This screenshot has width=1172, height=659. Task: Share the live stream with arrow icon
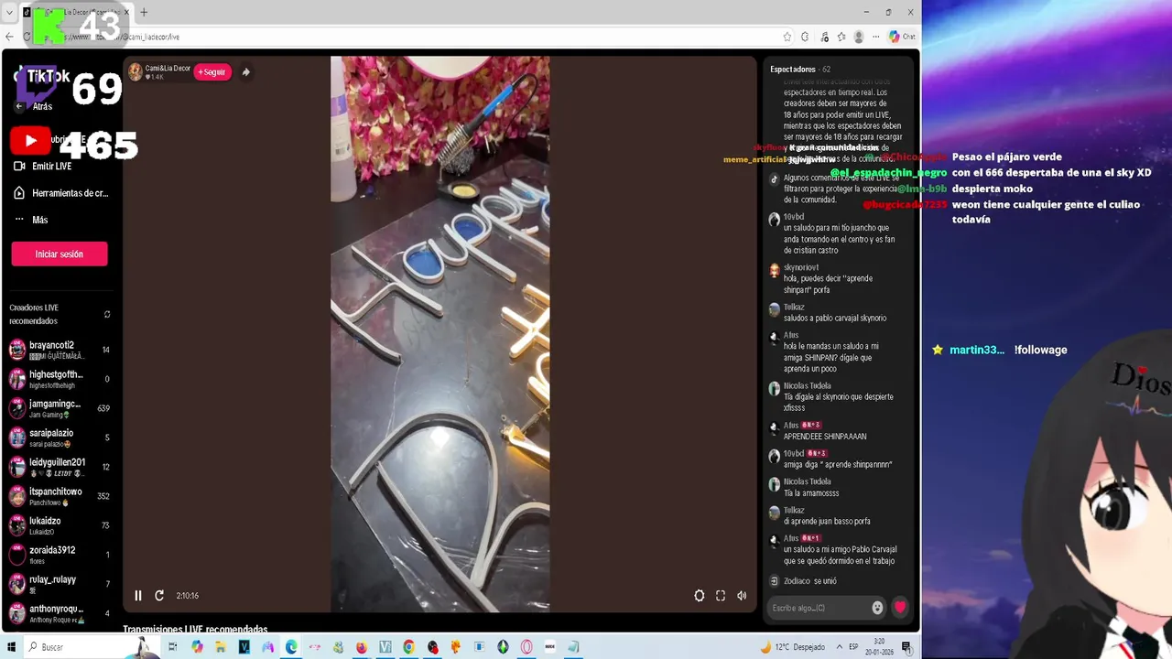pyautogui.click(x=245, y=72)
